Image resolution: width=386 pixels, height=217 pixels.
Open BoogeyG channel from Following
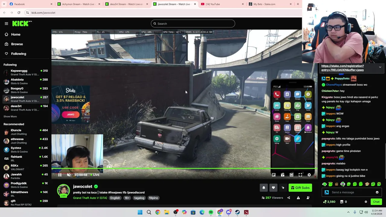tap(26, 90)
